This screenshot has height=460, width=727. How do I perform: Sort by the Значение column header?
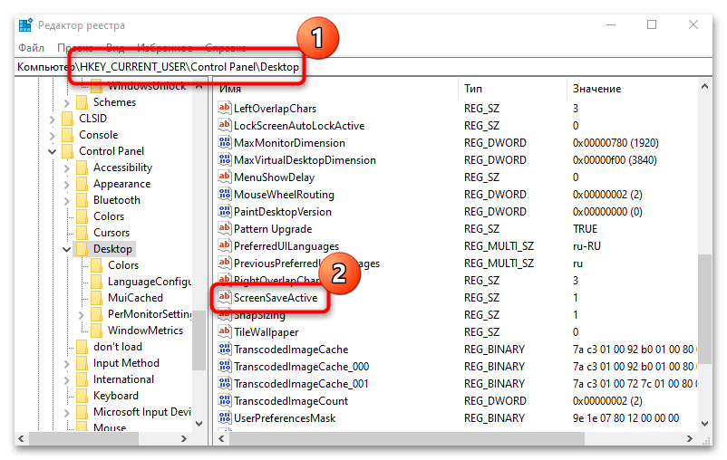pos(596,89)
